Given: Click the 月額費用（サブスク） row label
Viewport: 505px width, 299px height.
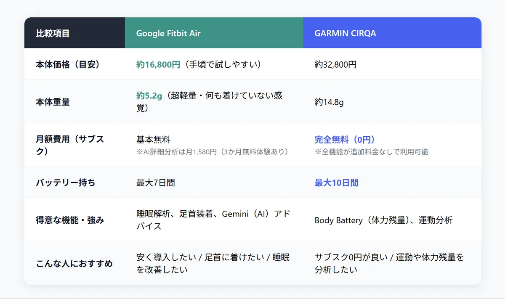Looking at the screenshot, I should (74, 145).
